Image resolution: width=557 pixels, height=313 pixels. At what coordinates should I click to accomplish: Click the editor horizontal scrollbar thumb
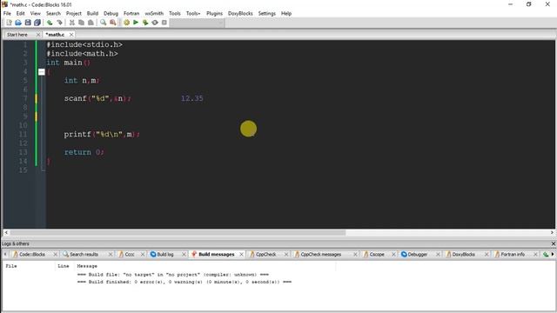click(178, 233)
